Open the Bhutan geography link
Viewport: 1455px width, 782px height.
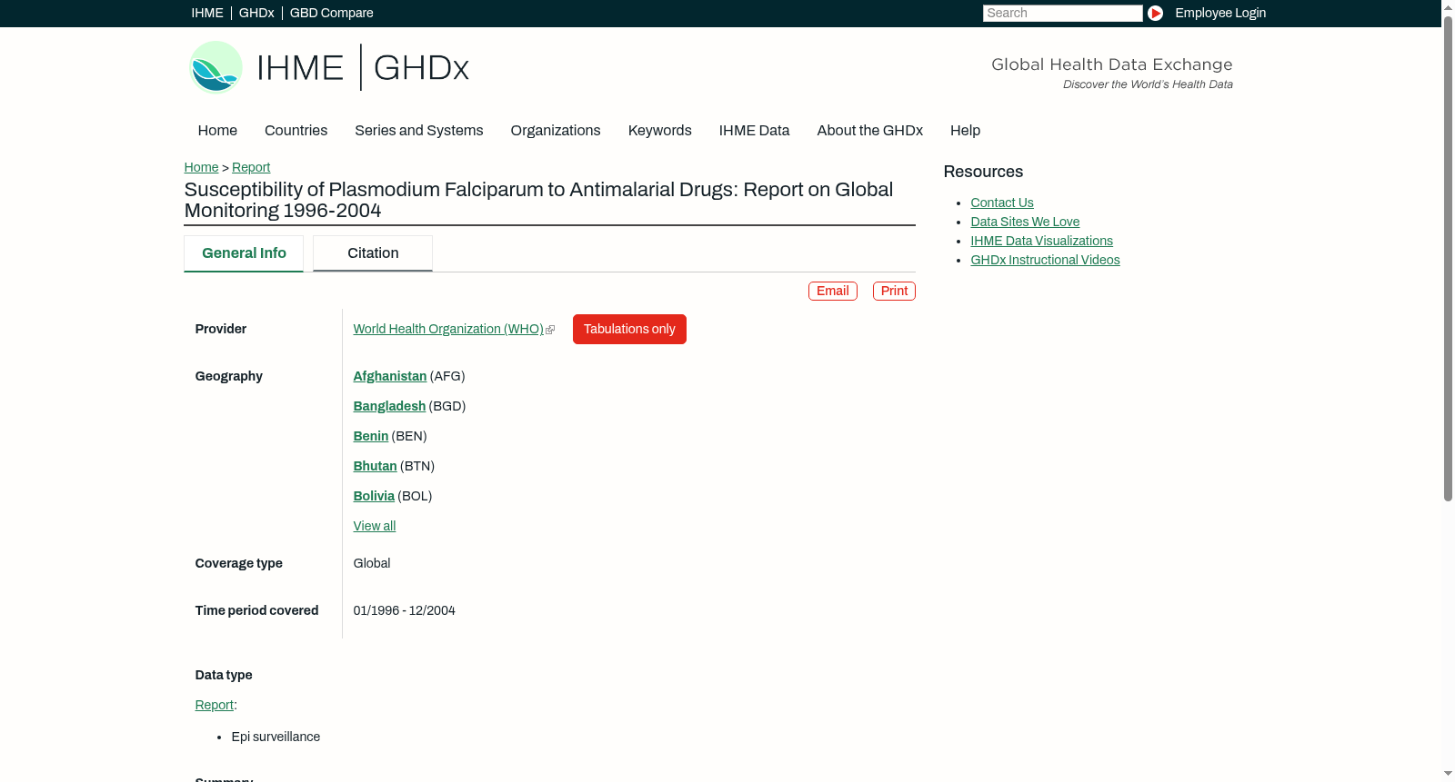pyautogui.click(x=376, y=466)
